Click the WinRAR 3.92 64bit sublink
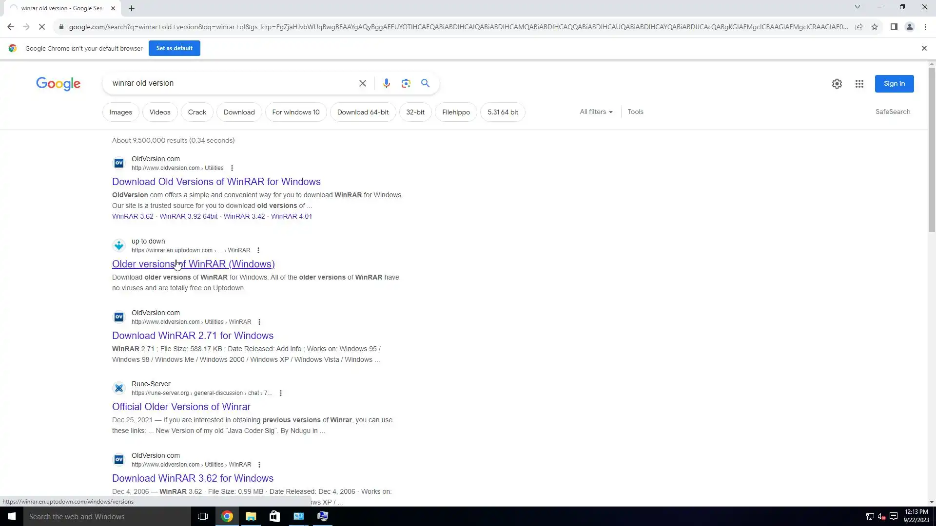 click(188, 216)
